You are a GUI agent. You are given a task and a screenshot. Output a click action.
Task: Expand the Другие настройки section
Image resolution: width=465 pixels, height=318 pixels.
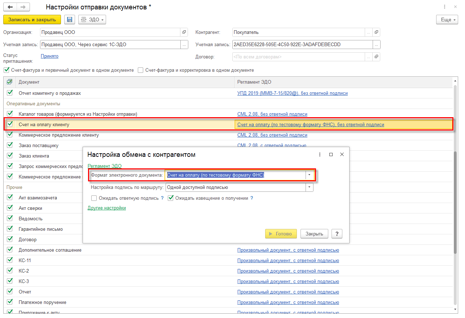[x=107, y=208]
